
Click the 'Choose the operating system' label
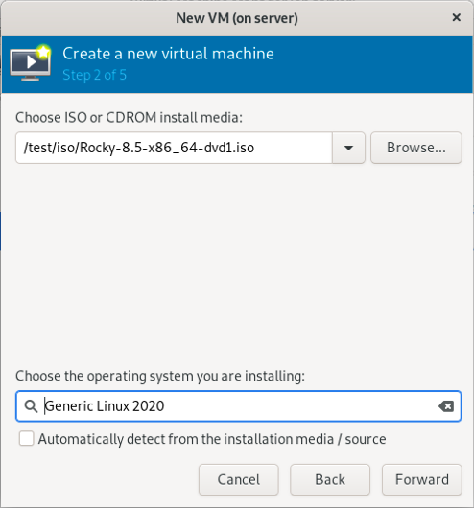160,376
